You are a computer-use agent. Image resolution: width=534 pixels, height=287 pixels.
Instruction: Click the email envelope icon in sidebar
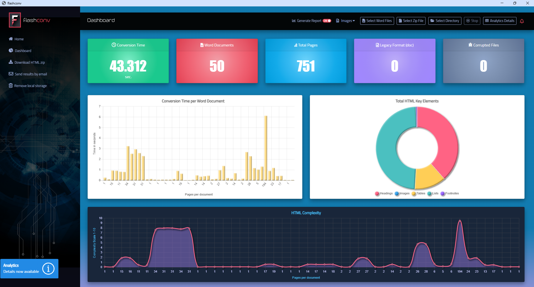[x=11, y=74]
